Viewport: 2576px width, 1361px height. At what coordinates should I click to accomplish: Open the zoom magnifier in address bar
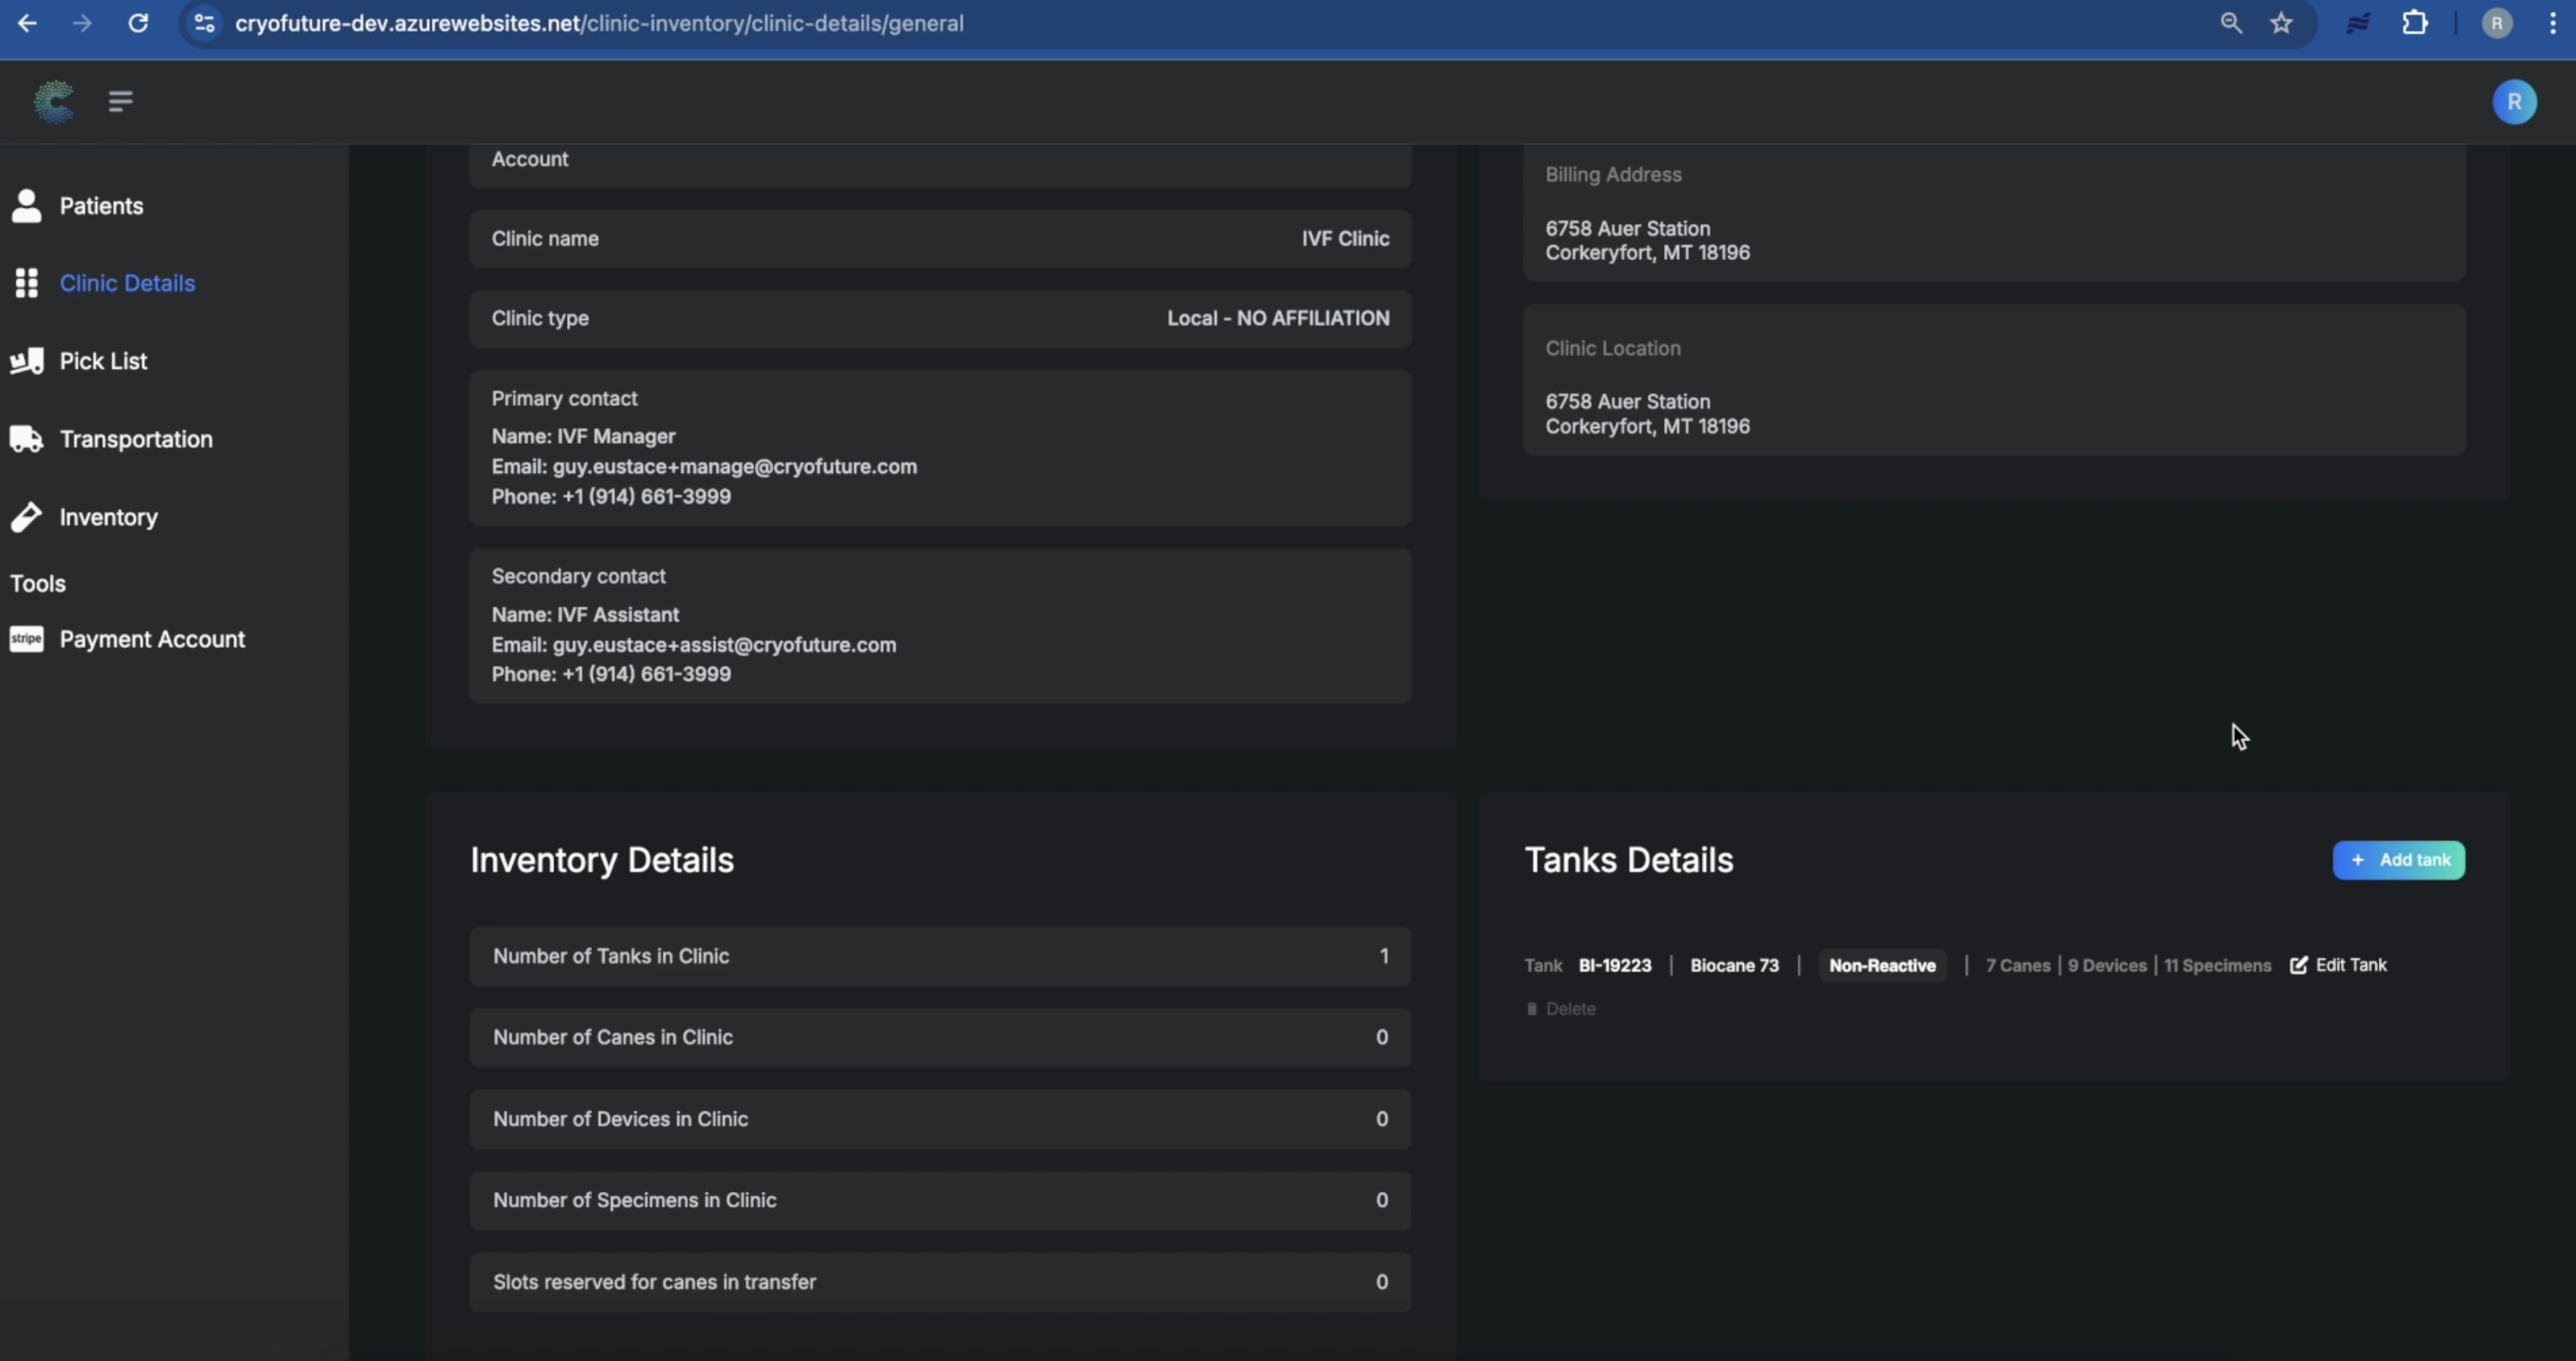pyautogui.click(x=2230, y=23)
